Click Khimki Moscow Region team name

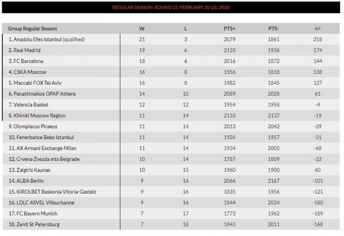37,115
